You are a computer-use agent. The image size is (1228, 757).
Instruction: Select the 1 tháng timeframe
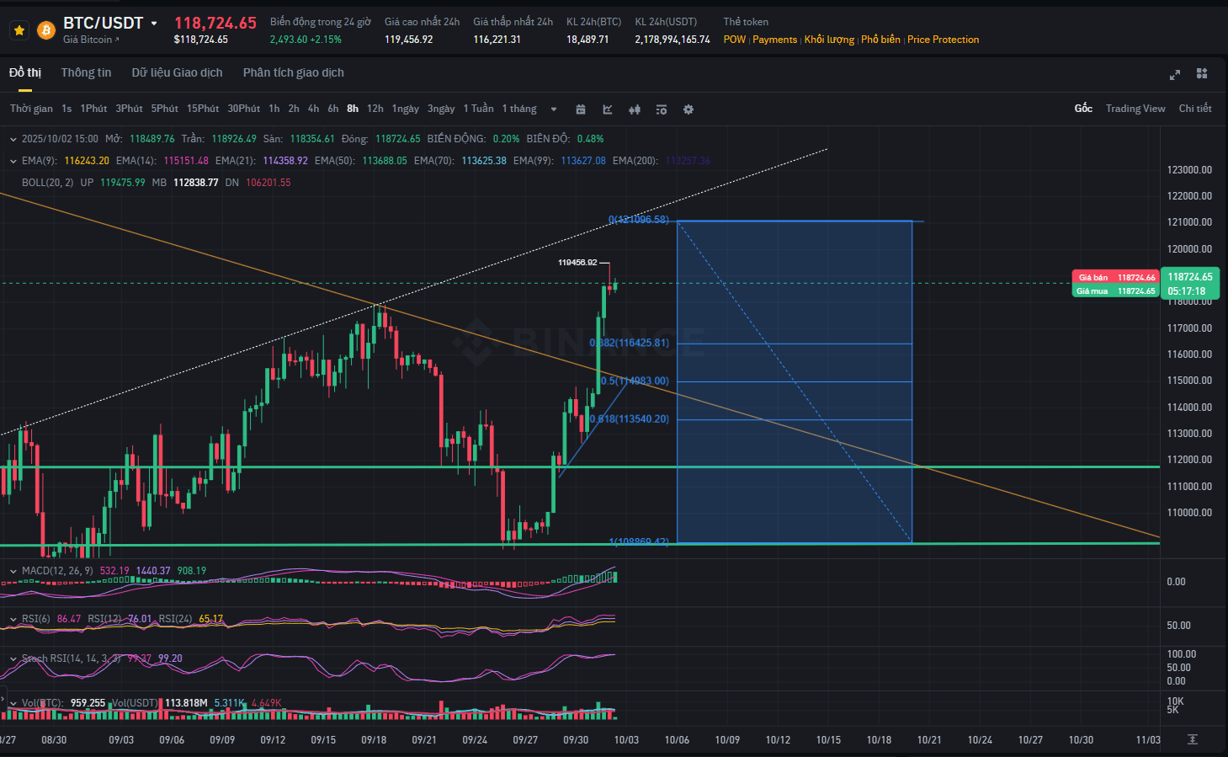[x=519, y=109]
